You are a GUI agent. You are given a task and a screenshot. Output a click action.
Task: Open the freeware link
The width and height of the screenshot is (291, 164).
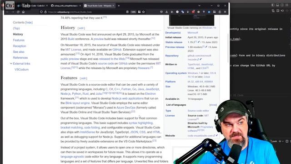144,68
